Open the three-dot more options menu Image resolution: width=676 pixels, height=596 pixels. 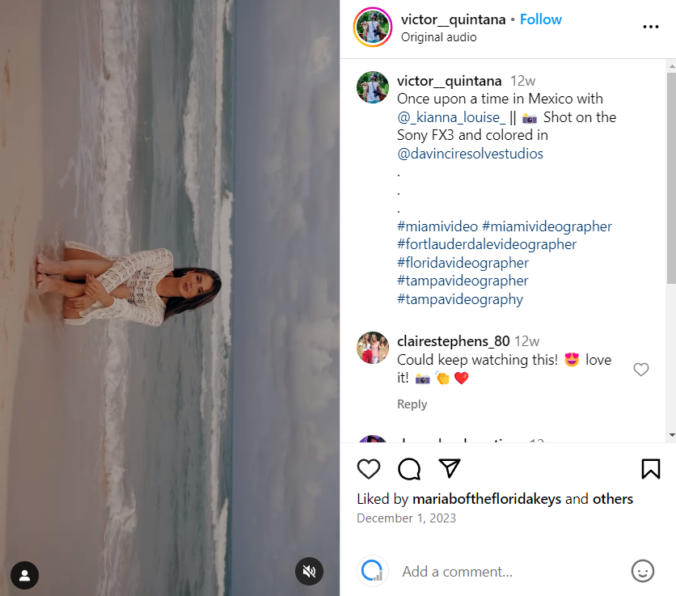tap(650, 27)
